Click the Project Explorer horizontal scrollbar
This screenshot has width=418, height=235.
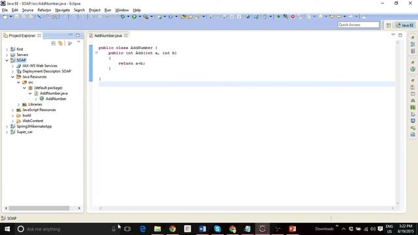click(x=39, y=208)
